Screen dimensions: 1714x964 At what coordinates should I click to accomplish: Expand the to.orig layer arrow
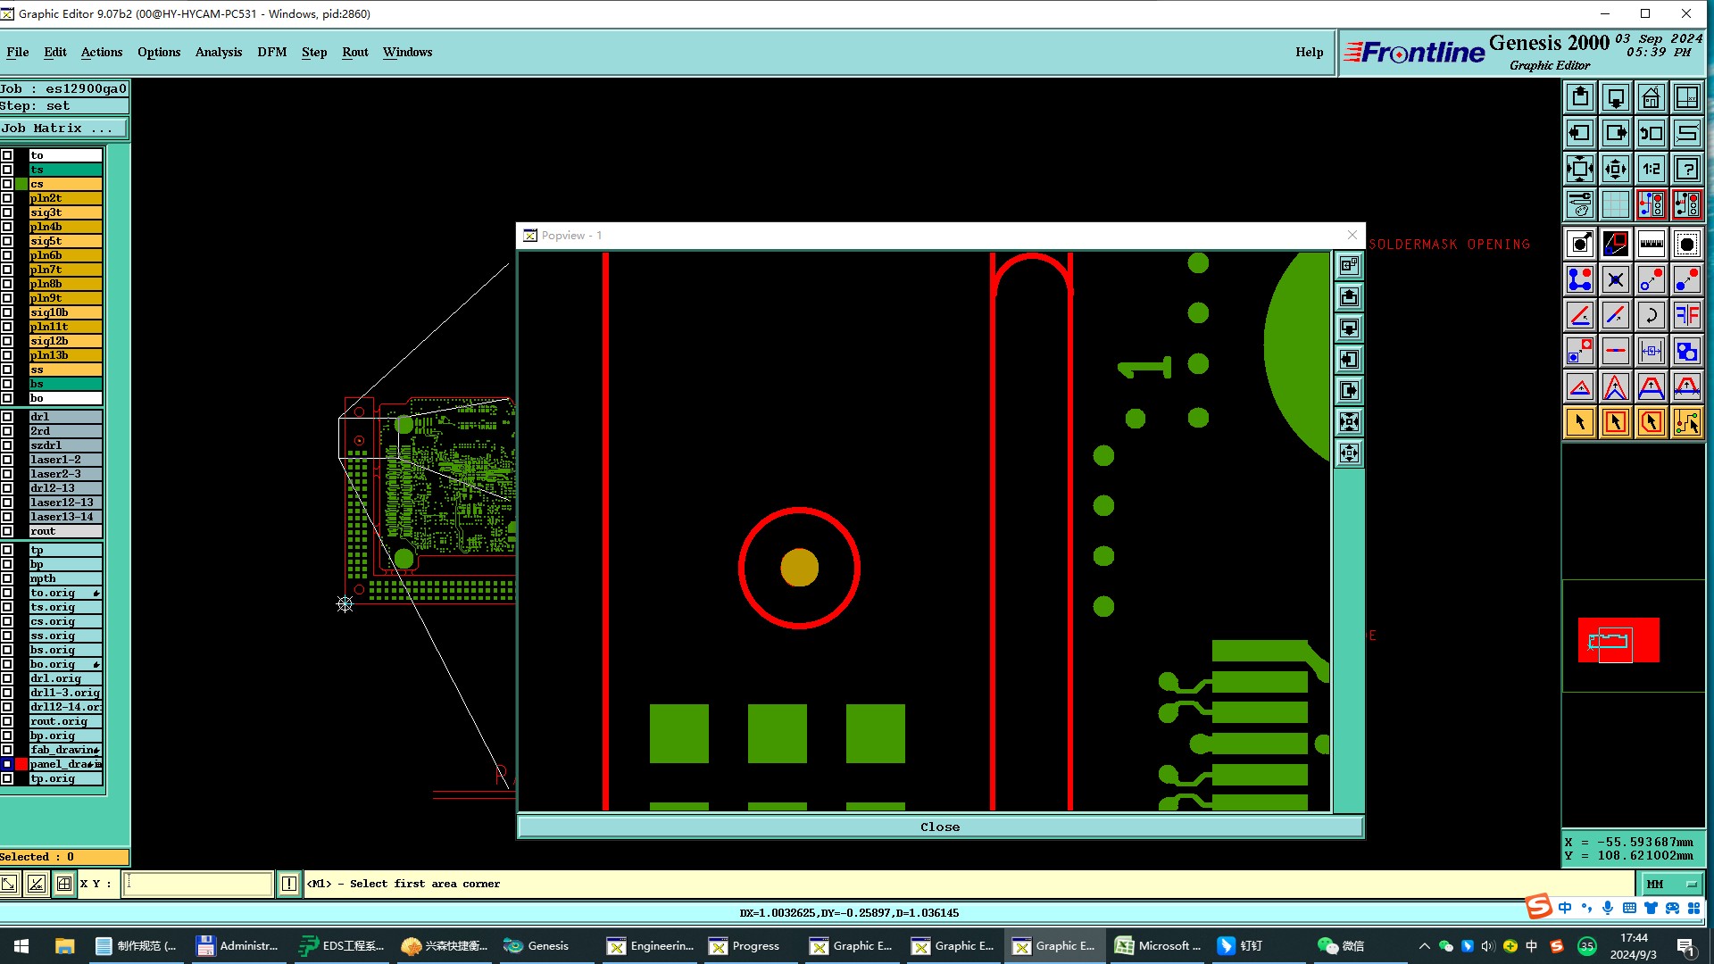click(96, 593)
